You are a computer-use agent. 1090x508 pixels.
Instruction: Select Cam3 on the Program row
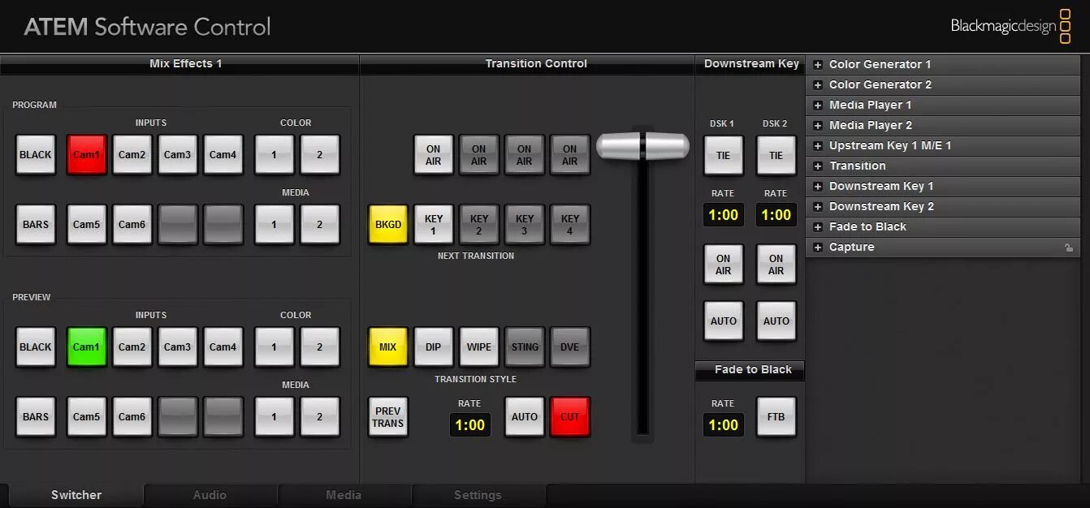coord(177,154)
